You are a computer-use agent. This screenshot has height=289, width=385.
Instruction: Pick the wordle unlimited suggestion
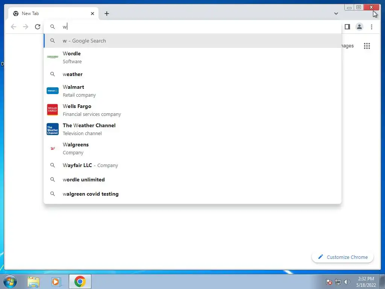(x=192, y=179)
